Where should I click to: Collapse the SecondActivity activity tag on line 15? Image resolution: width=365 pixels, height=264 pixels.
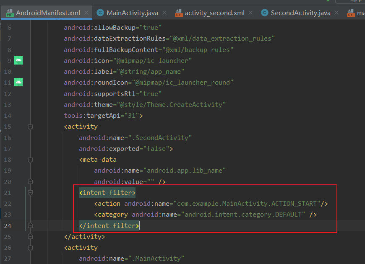[30, 127]
